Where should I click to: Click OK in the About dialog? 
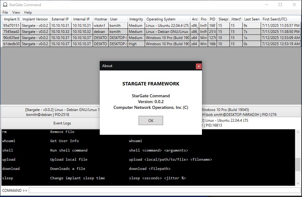tap(151, 120)
